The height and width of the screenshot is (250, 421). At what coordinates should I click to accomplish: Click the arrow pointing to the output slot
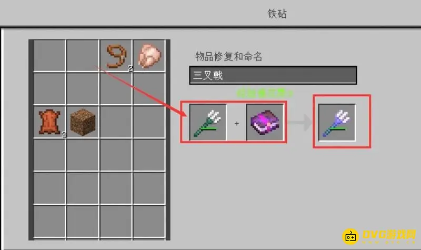(x=300, y=123)
